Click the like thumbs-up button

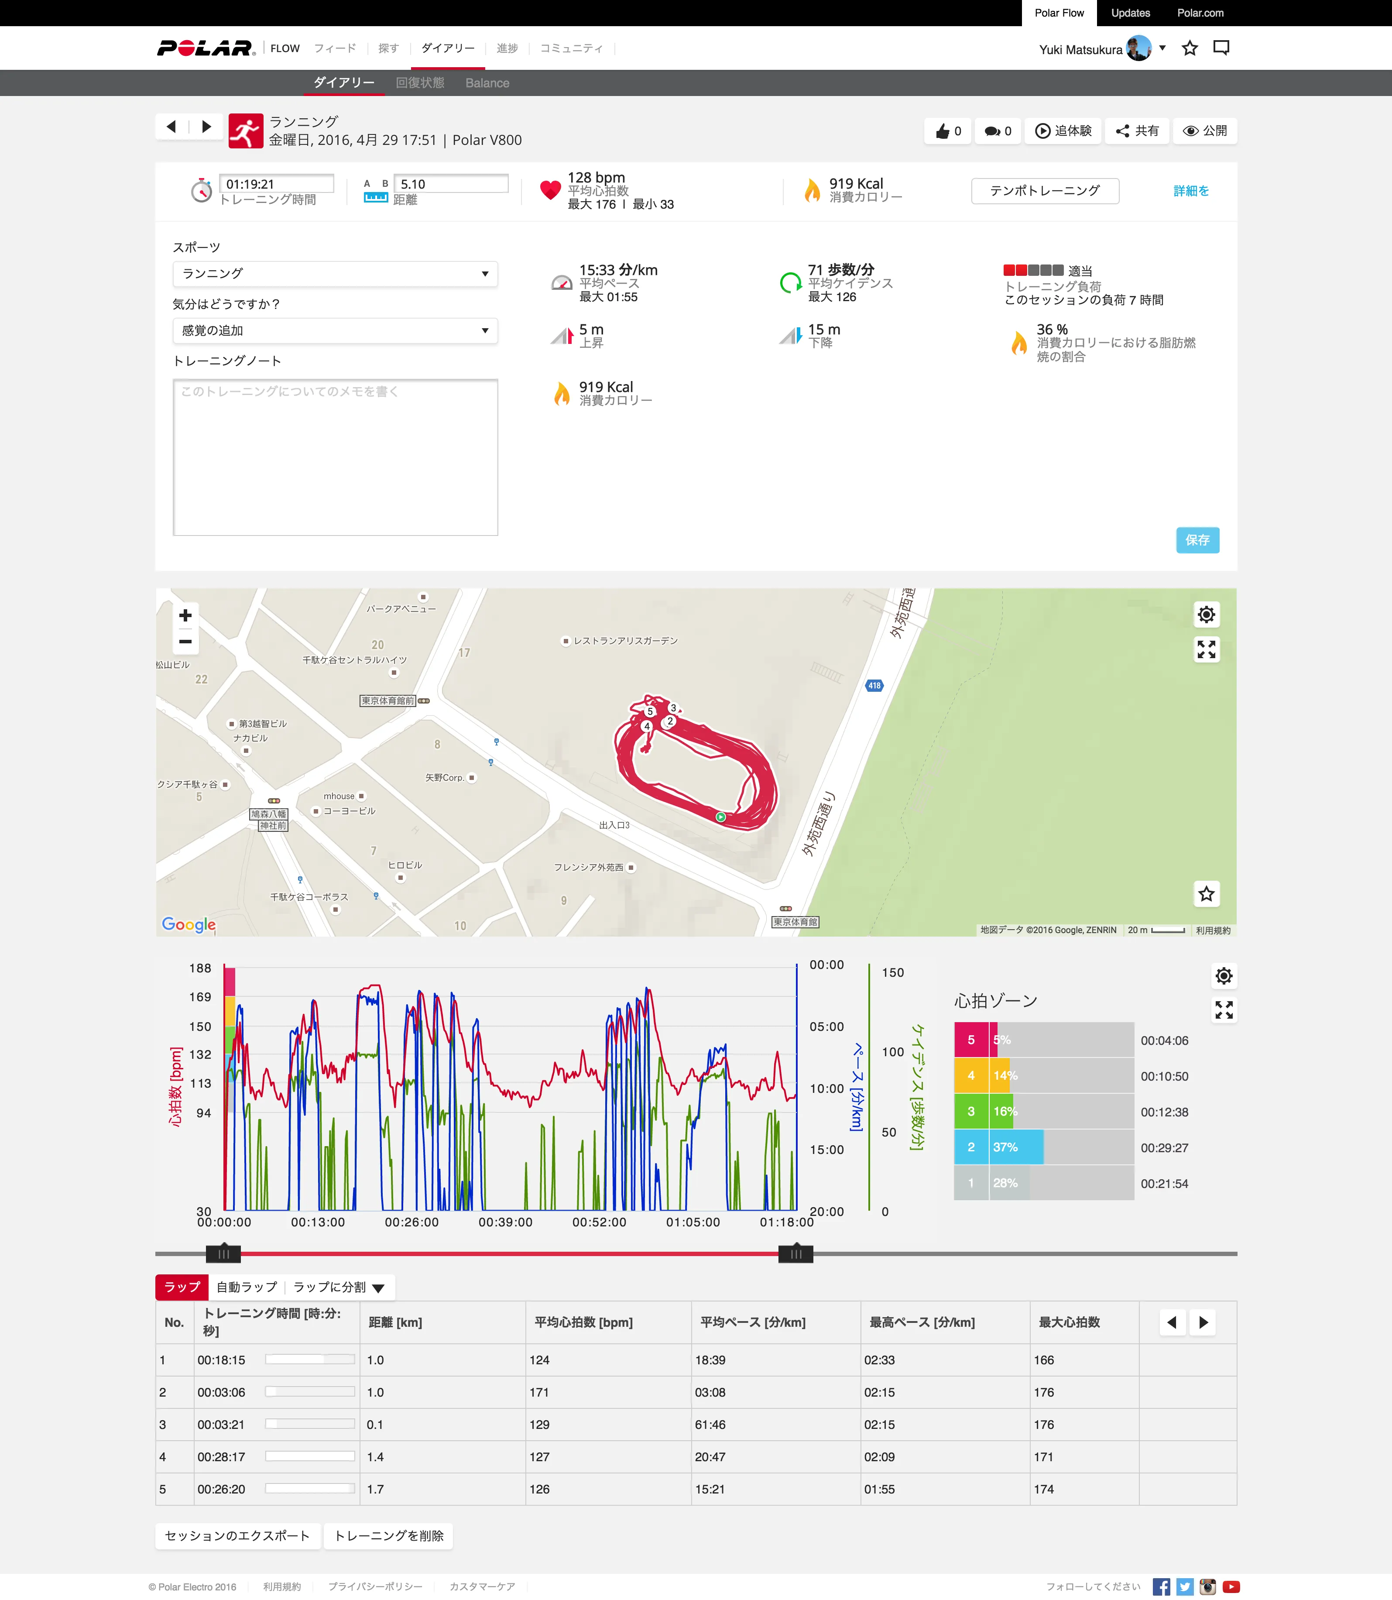[948, 131]
